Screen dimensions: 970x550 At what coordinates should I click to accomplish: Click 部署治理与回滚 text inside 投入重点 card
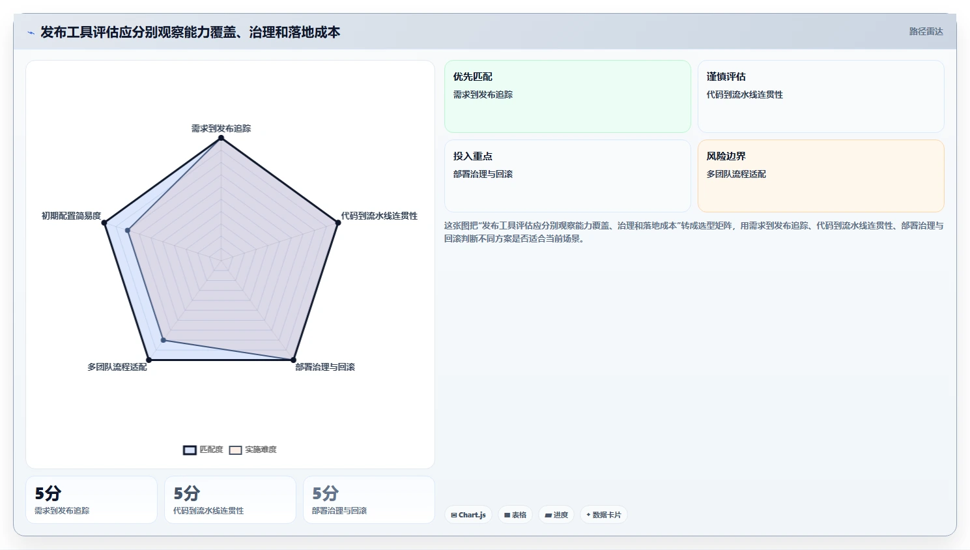tap(483, 174)
